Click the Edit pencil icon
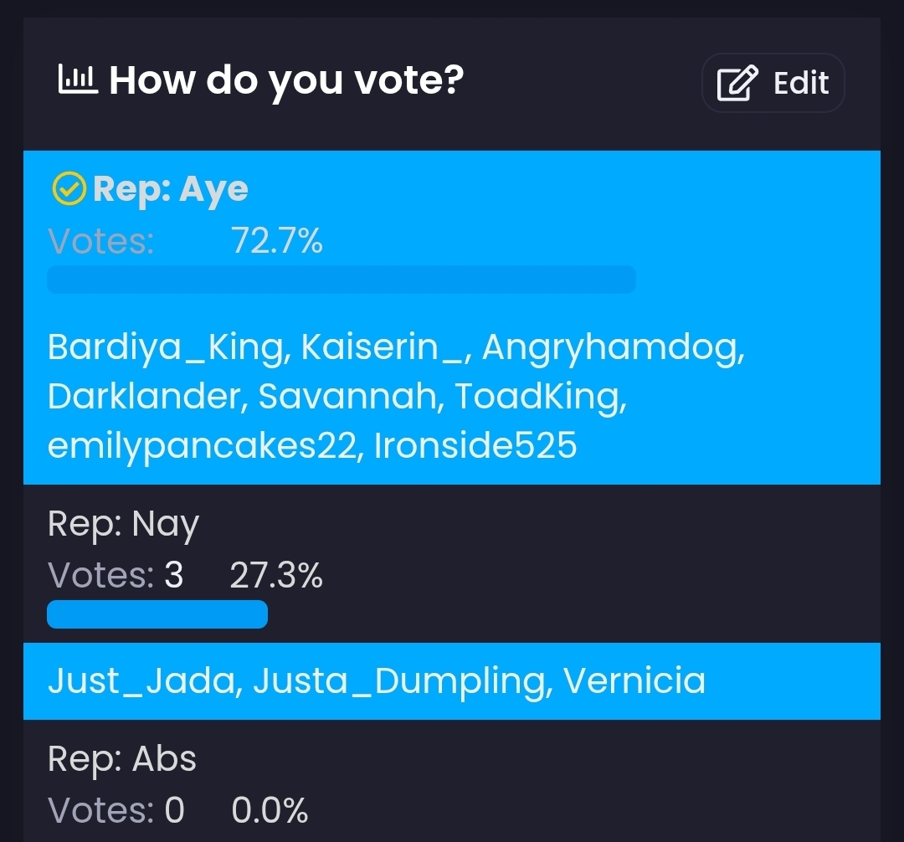The height and width of the screenshot is (842, 904). click(x=737, y=84)
